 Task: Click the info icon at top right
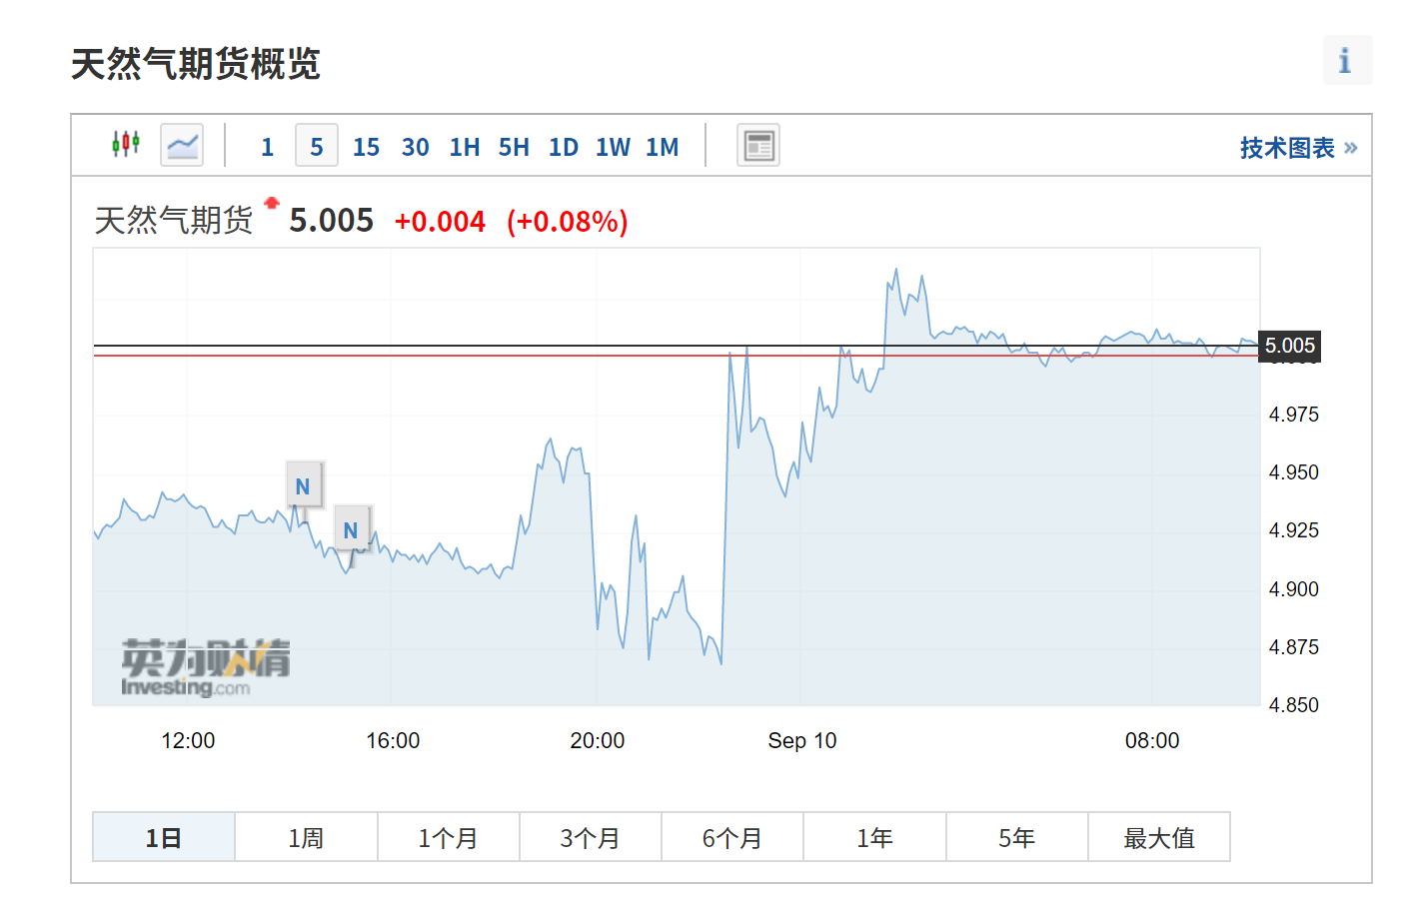point(1346,61)
